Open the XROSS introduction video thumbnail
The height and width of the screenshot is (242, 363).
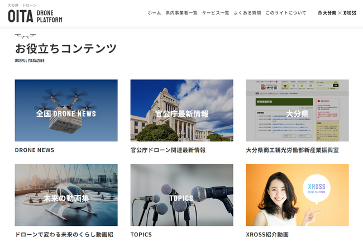tap(297, 194)
